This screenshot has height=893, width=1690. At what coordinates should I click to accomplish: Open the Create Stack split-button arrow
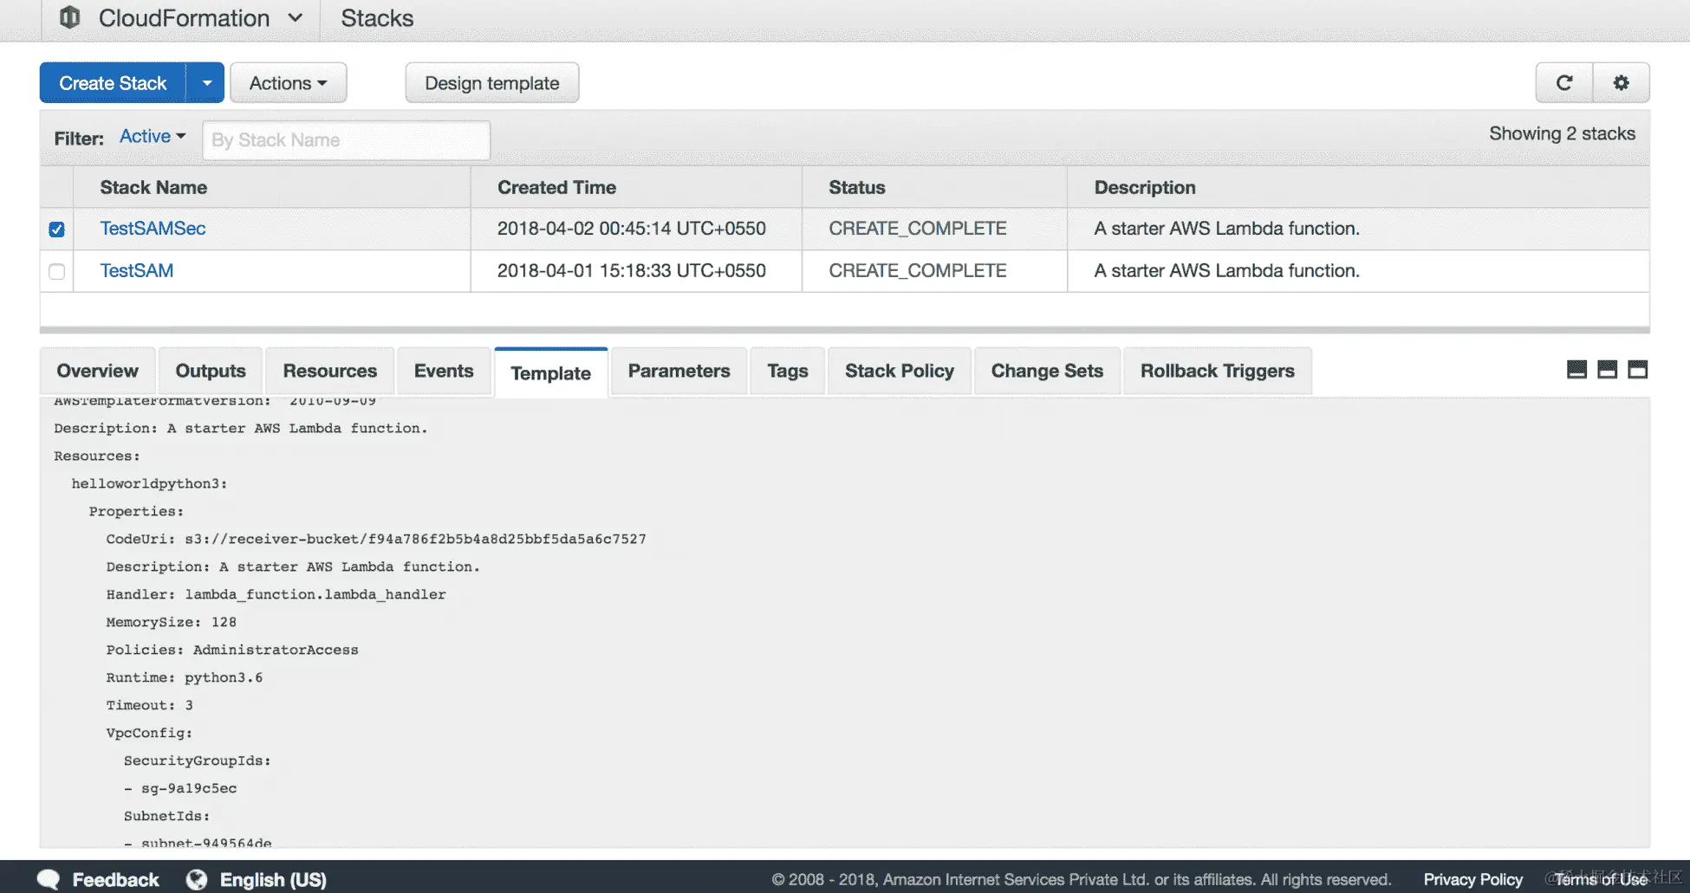tap(206, 83)
